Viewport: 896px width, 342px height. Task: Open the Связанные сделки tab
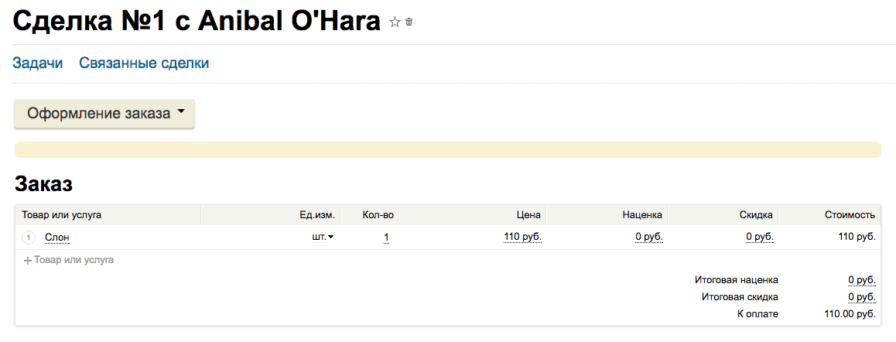144,63
